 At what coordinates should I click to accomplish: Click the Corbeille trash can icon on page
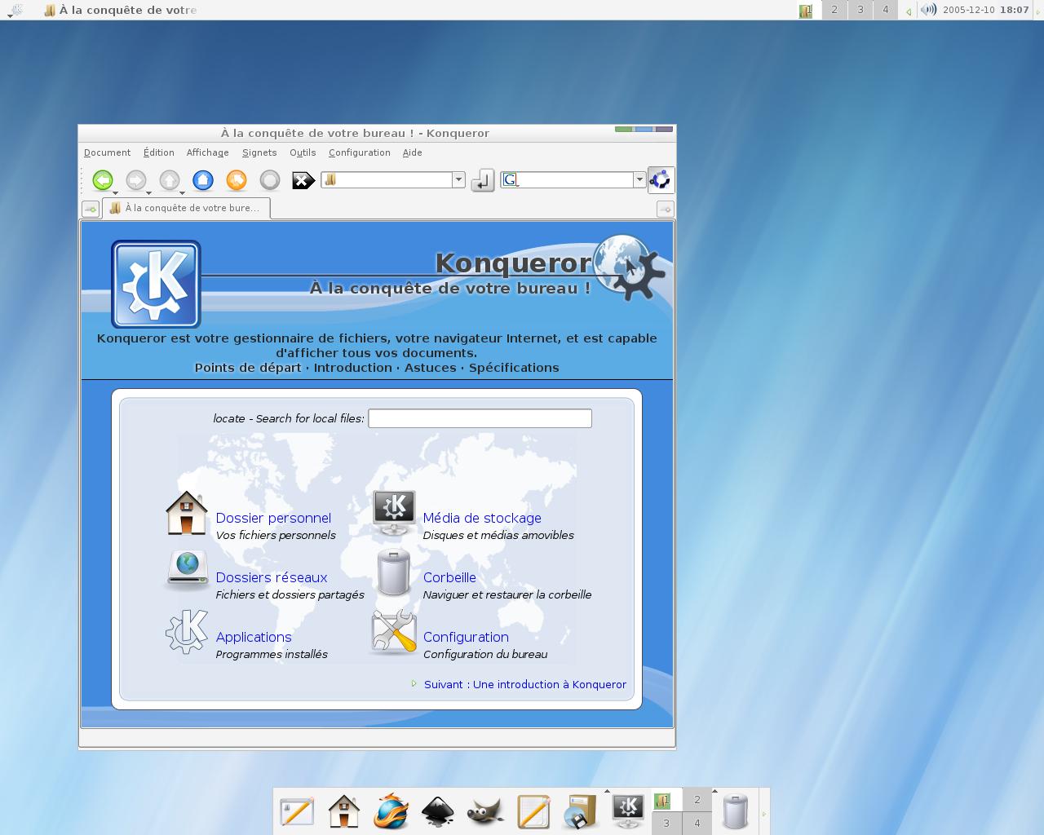(394, 572)
